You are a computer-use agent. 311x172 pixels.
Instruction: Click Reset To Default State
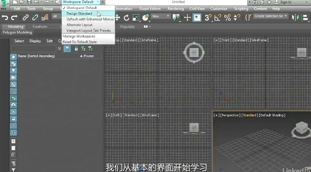(88, 42)
